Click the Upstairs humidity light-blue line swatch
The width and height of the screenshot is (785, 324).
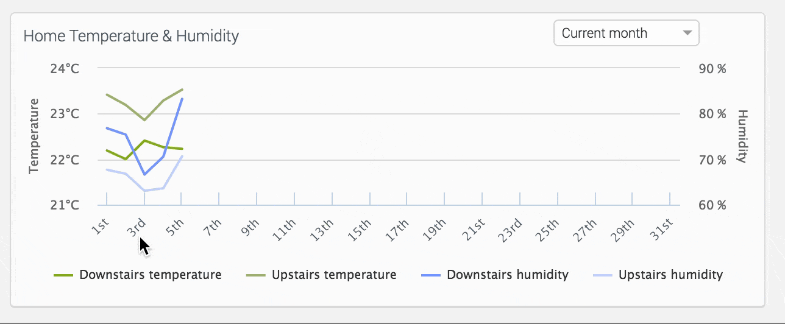[x=603, y=275]
